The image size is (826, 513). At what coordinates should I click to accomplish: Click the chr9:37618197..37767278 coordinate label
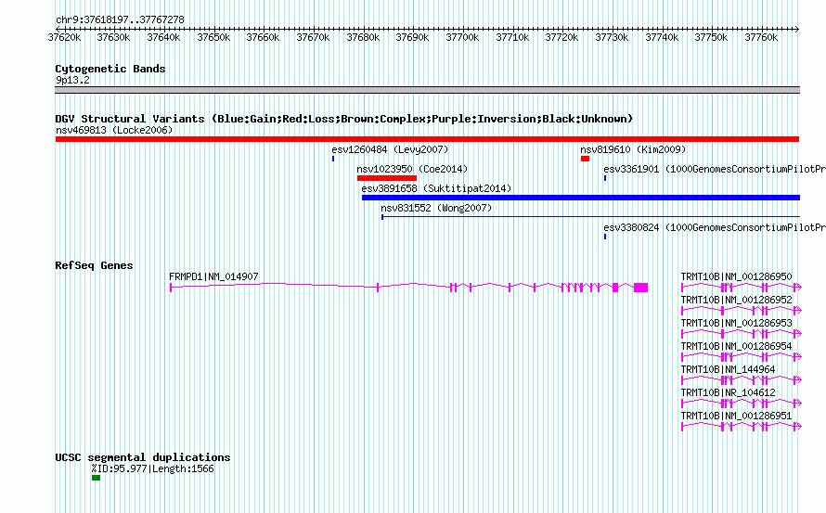[x=120, y=19]
